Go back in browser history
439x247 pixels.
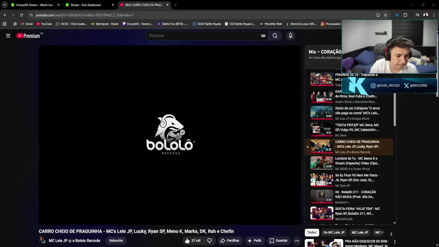click(x=5, y=15)
